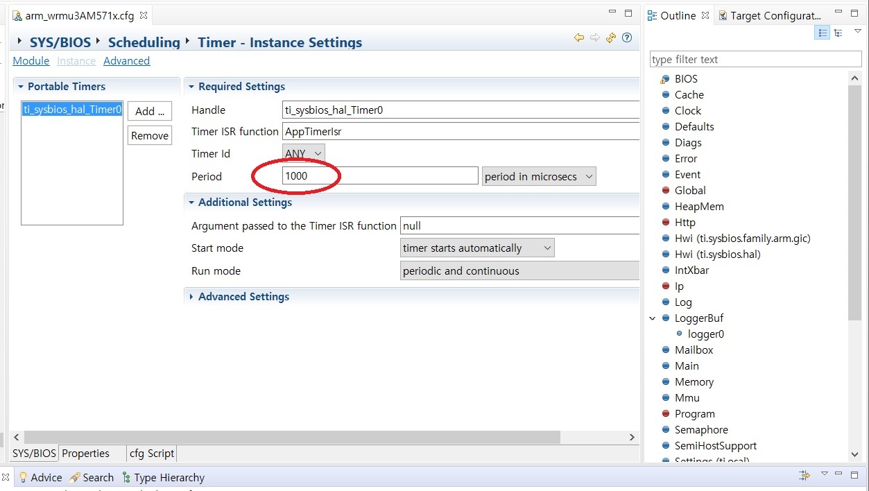Viewport: 869px width, 491px height.
Task: Click the Timer ISR function field
Action: [x=461, y=132]
